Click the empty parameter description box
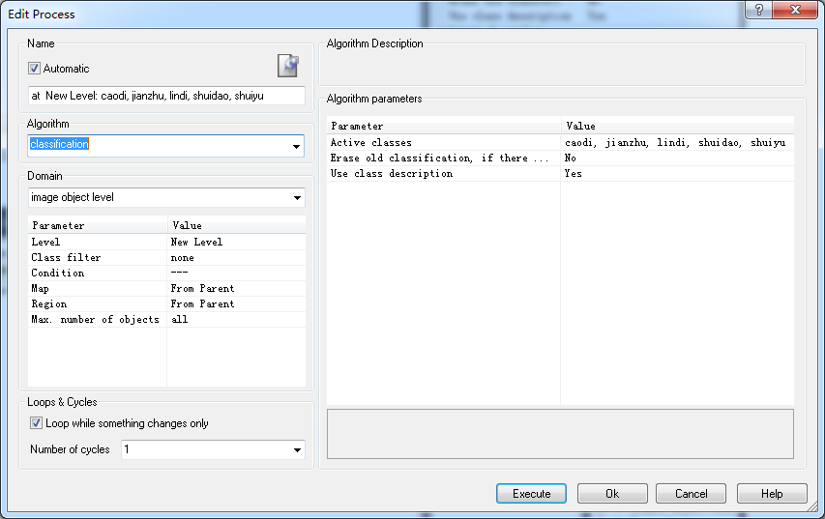This screenshot has width=825, height=519. click(560, 434)
